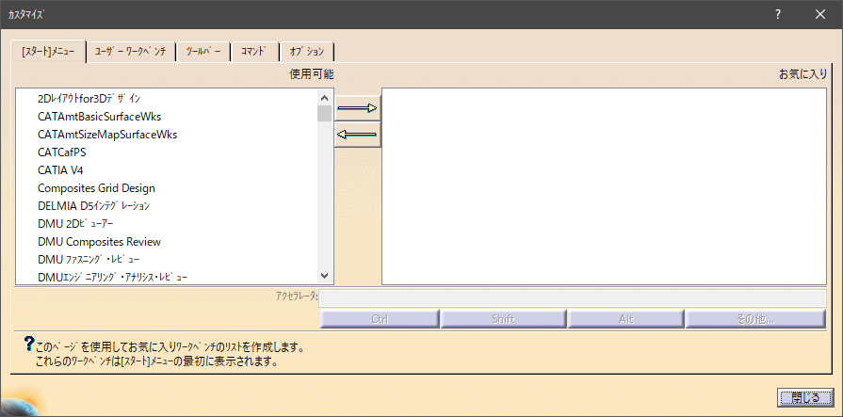Screen dimensions: 843x417
Task: Select the オプション tab
Action: pos(307,53)
